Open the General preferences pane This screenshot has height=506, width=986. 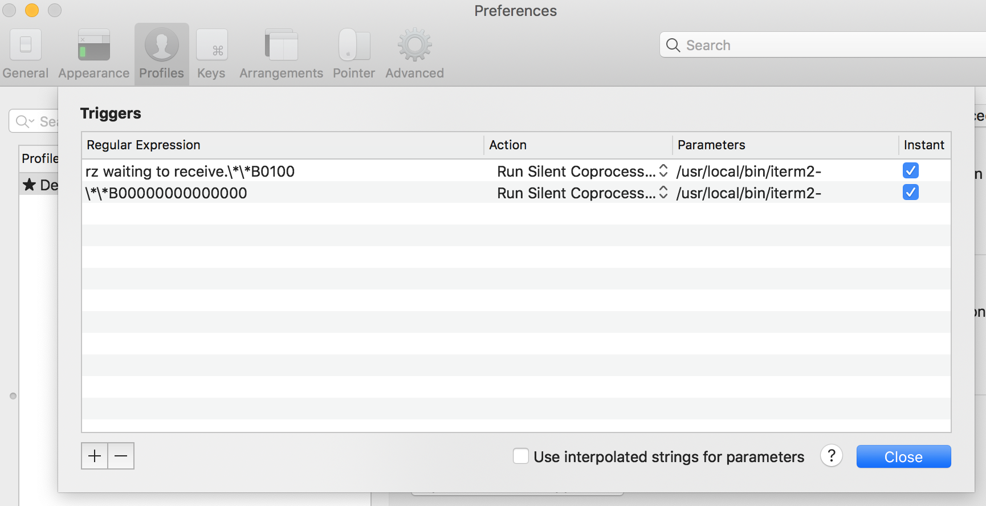click(x=25, y=55)
